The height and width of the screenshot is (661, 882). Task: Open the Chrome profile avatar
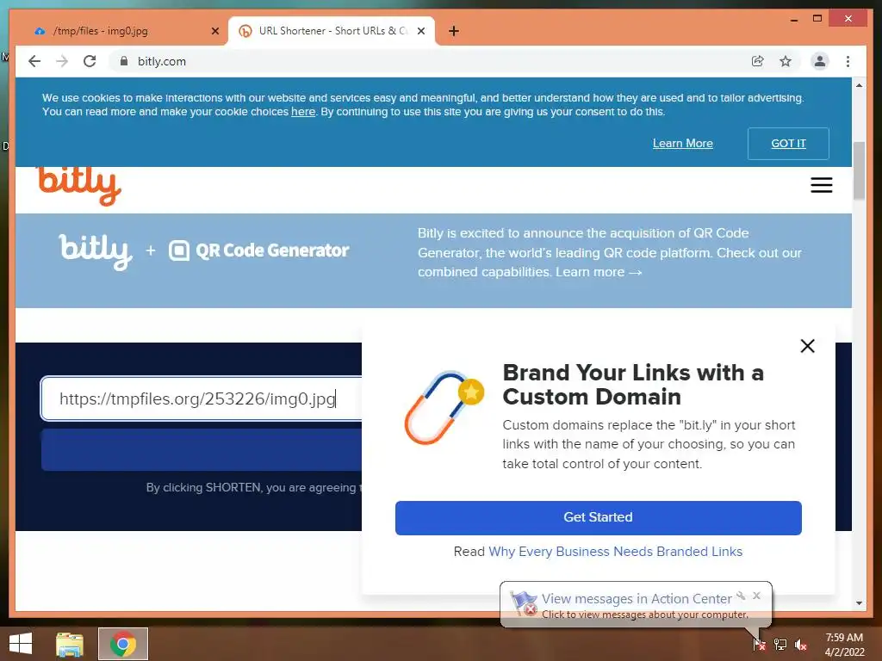click(820, 61)
